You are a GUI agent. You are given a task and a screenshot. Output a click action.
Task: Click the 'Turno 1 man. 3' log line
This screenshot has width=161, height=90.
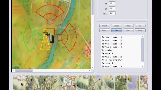(112, 44)
